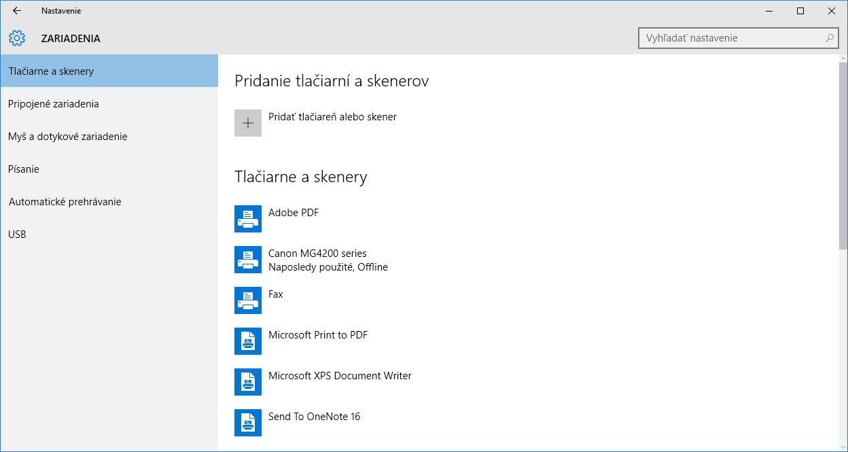Open Pripojené zariadenia section
The width and height of the screenshot is (848, 452).
54,104
